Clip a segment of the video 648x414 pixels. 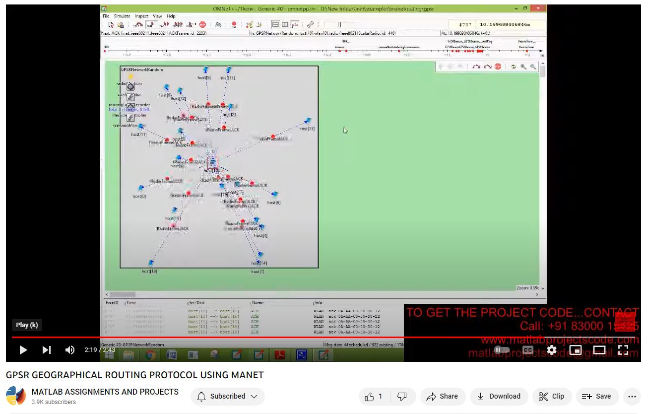[x=552, y=396]
